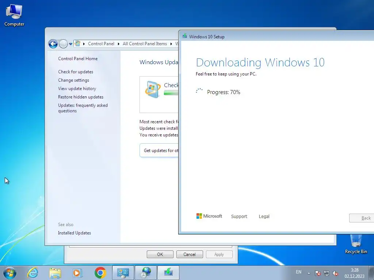Viewport: 374px width, 280px height.
Task: Open the Computer desktop icon
Action: pos(14,15)
